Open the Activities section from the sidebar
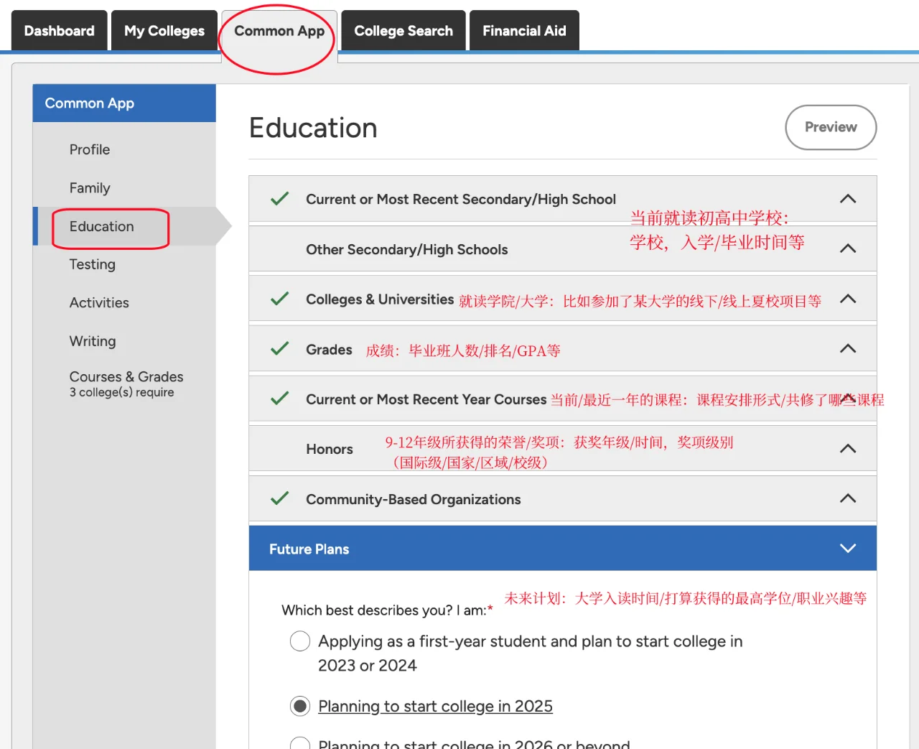This screenshot has height=749, width=919. click(99, 302)
